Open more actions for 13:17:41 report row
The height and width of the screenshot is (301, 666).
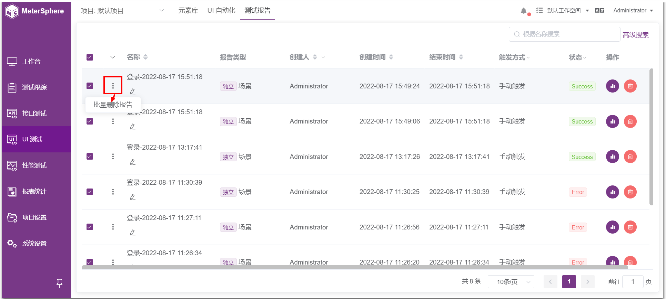[x=113, y=157]
